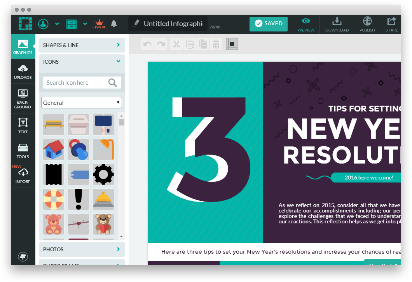Click the undo arrow in the toolbar
Image resolution: width=412 pixels, height=282 pixels.
click(148, 44)
